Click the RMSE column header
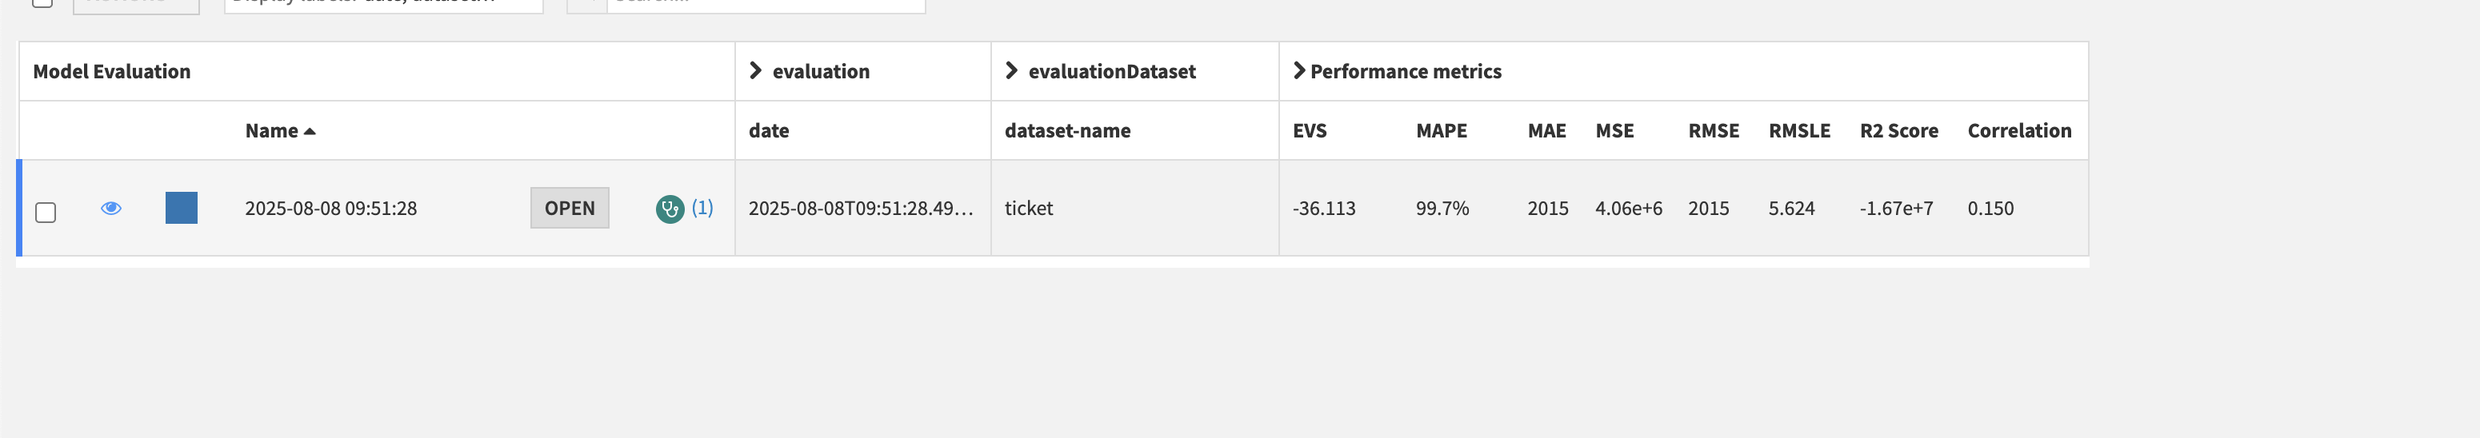 (1713, 131)
